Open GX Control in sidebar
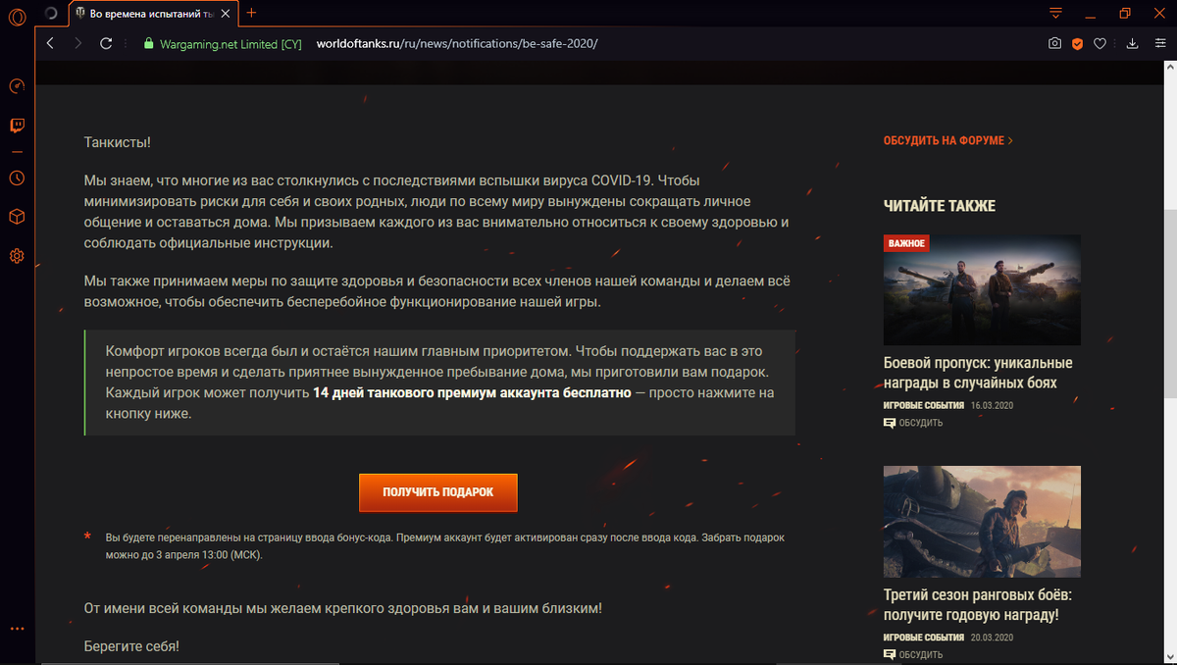1177x665 pixels. point(17,86)
